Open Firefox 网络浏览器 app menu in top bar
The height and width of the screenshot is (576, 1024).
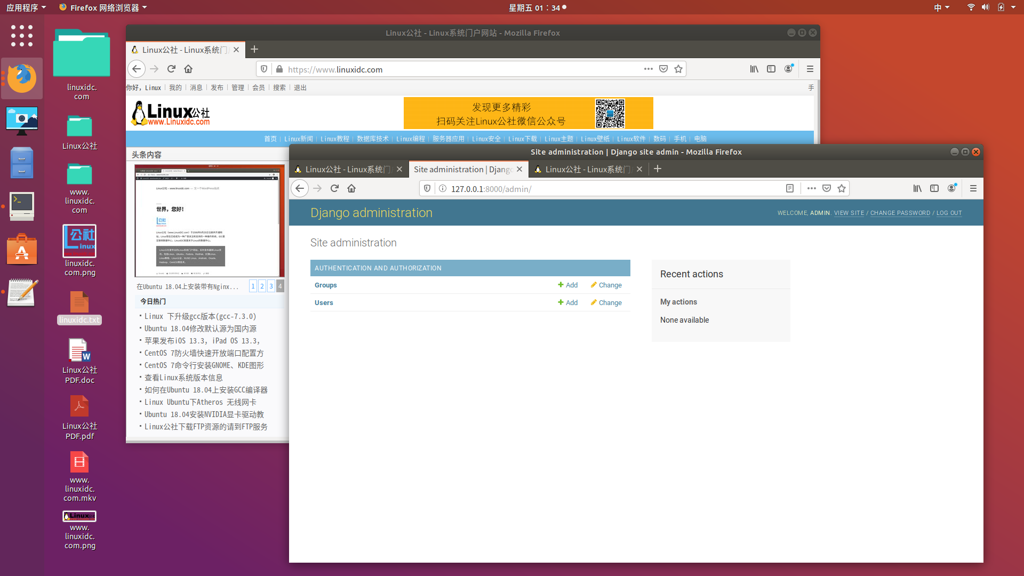[x=103, y=7]
